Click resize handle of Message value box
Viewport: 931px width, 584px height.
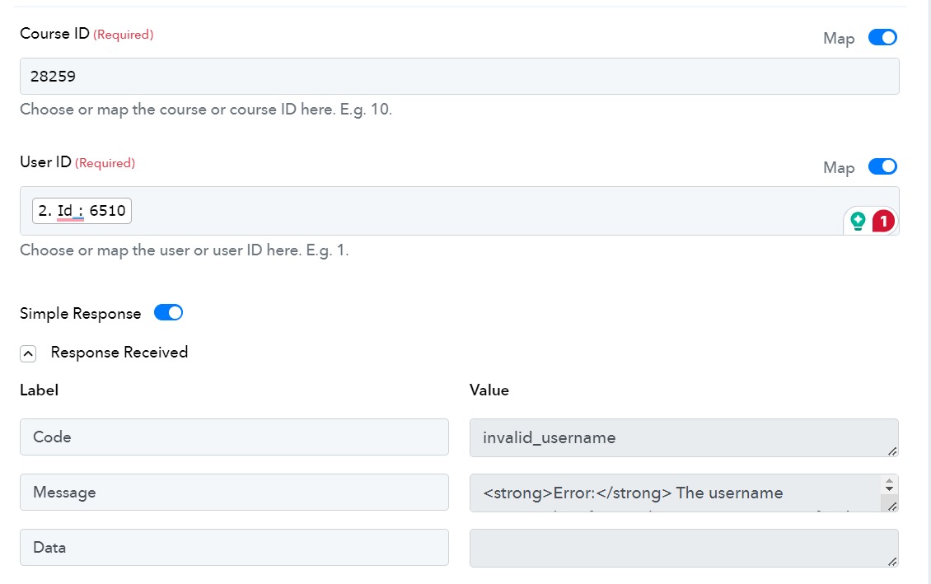891,507
